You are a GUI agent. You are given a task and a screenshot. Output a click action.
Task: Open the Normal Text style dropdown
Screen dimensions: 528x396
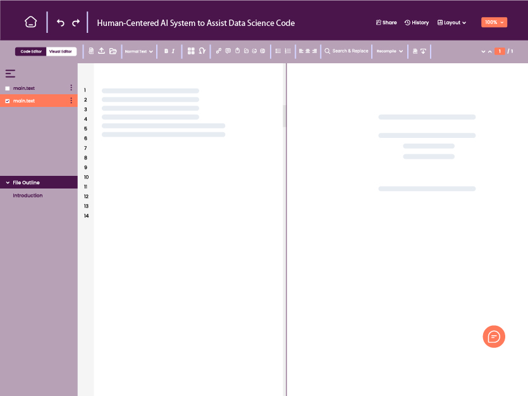click(138, 51)
